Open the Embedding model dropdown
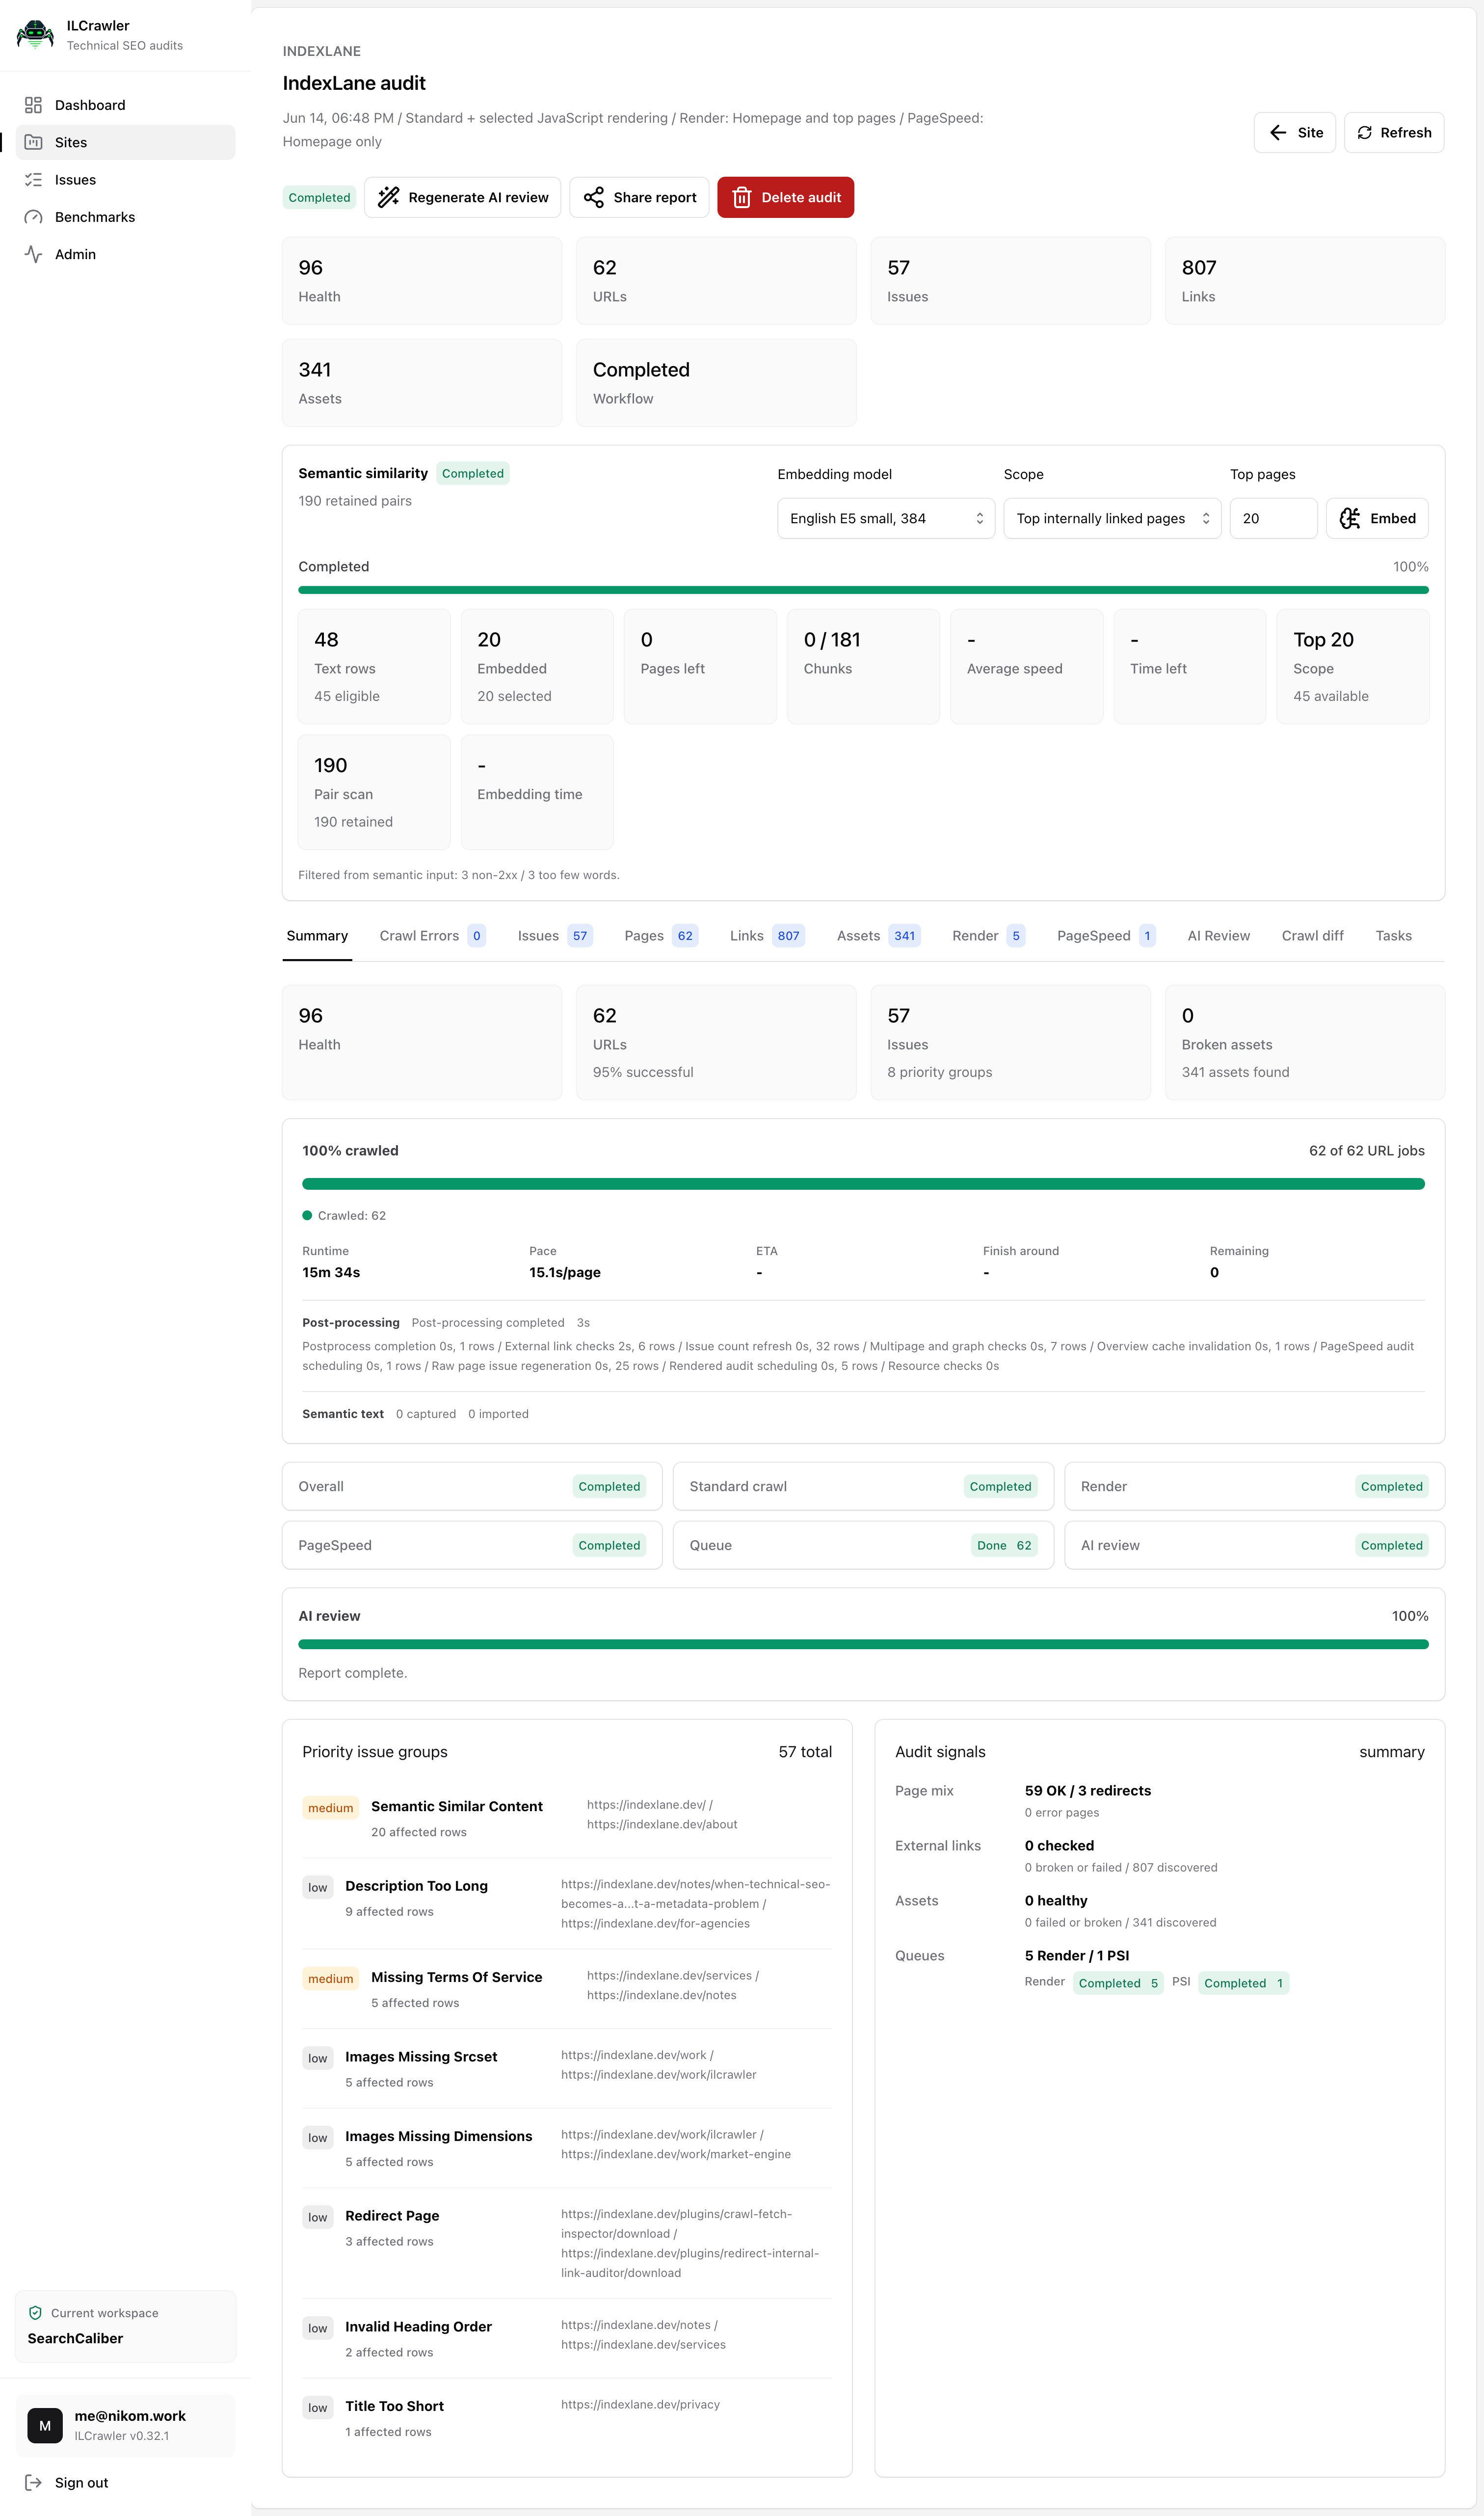This screenshot has width=1484, height=2516. click(x=886, y=518)
